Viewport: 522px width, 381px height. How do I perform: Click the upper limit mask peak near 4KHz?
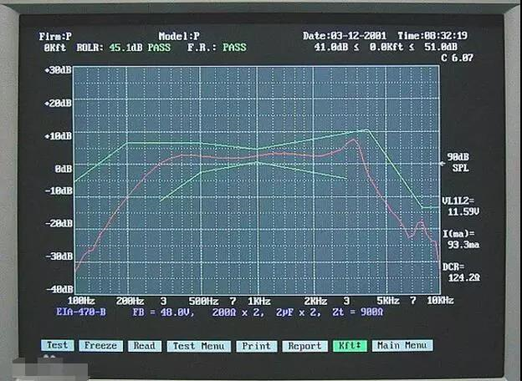(x=367, y=130)
